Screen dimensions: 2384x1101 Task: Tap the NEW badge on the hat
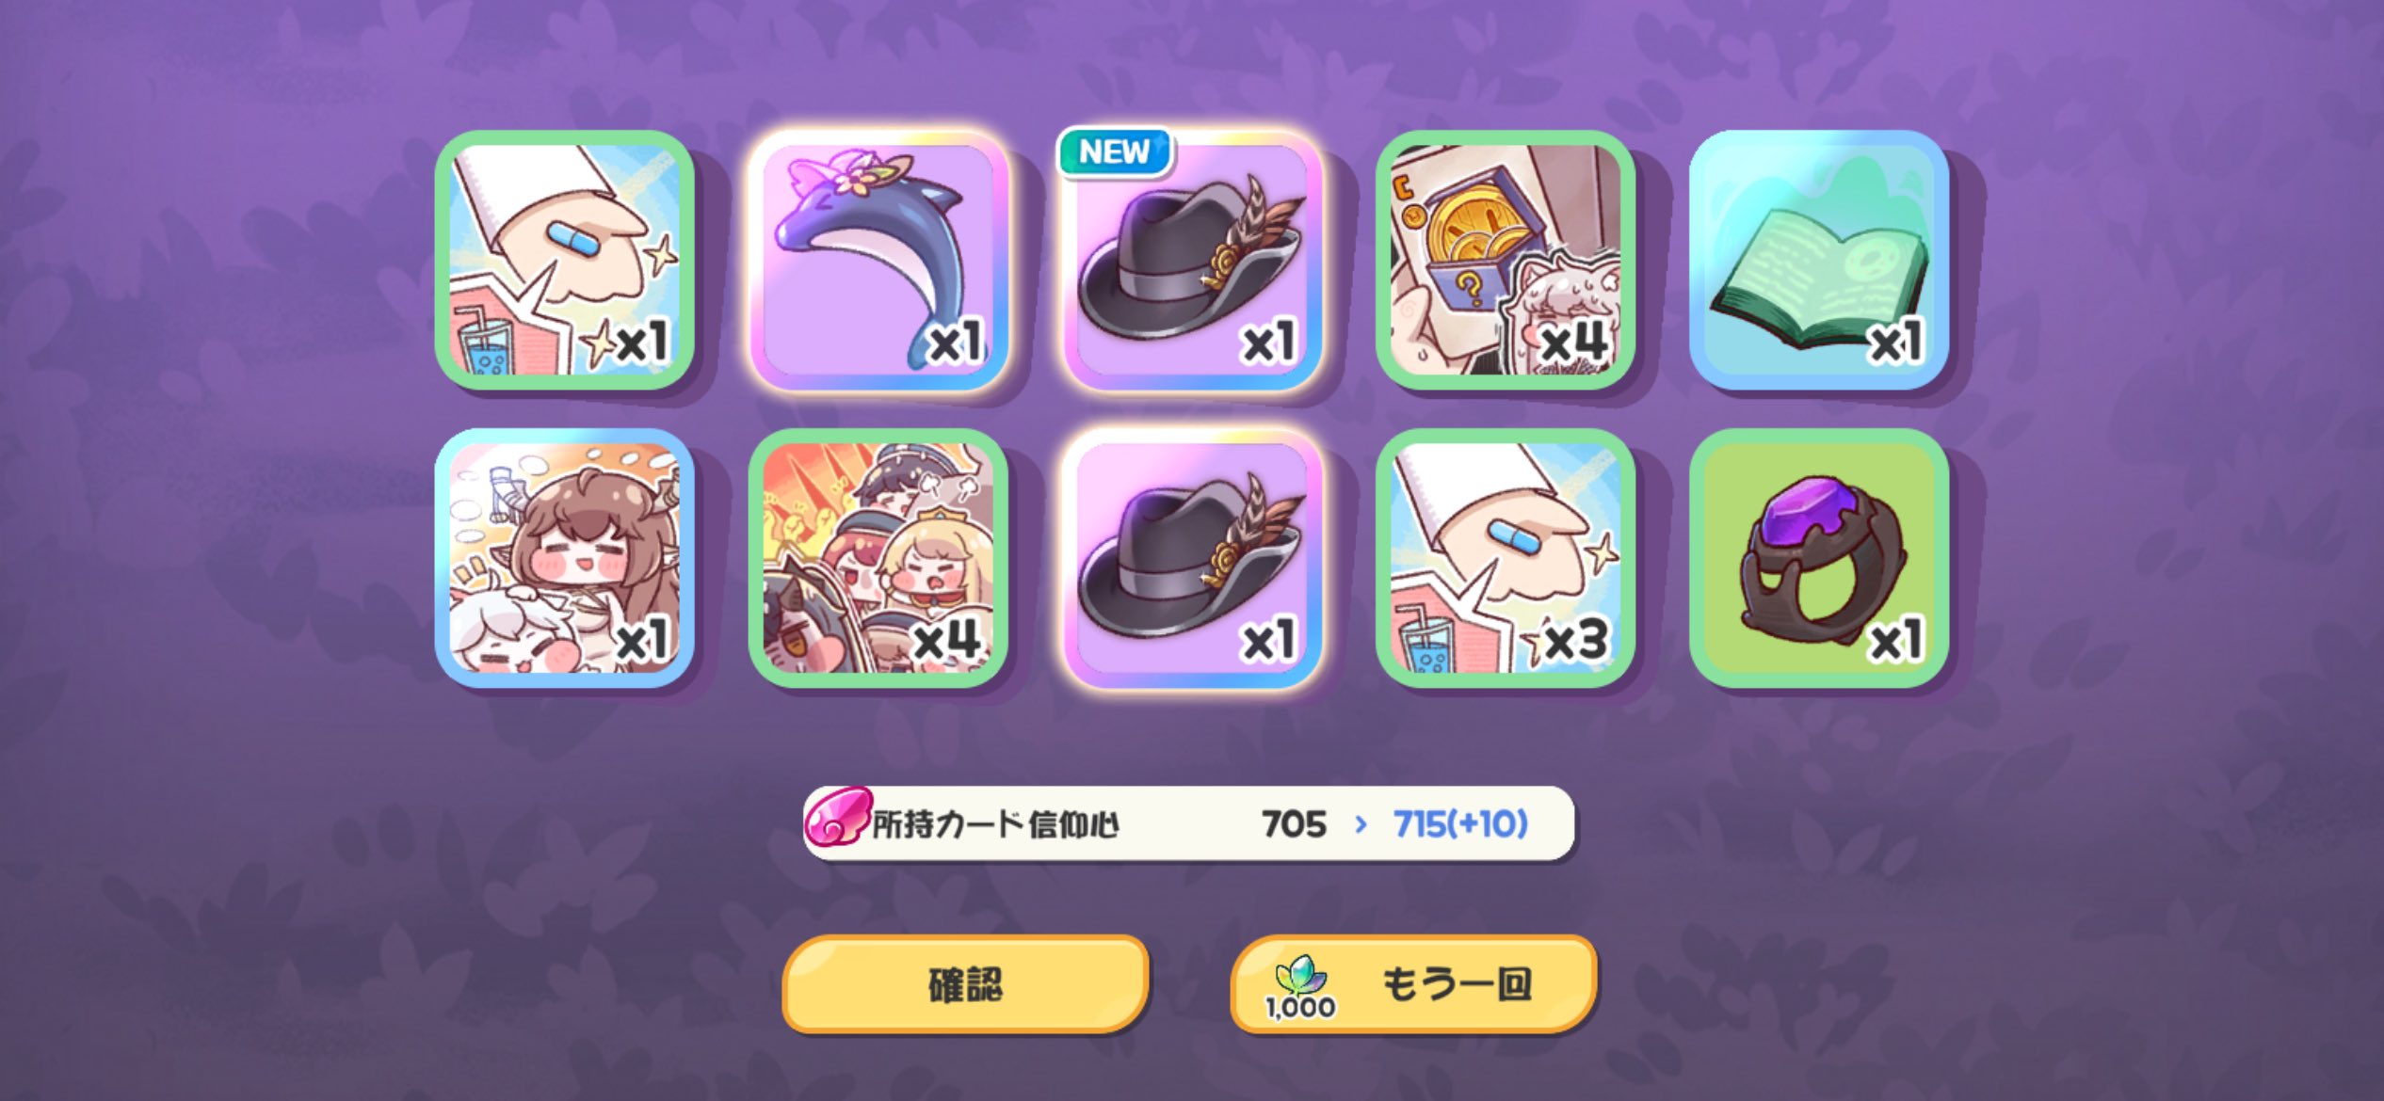click(x=1115, y=152)
